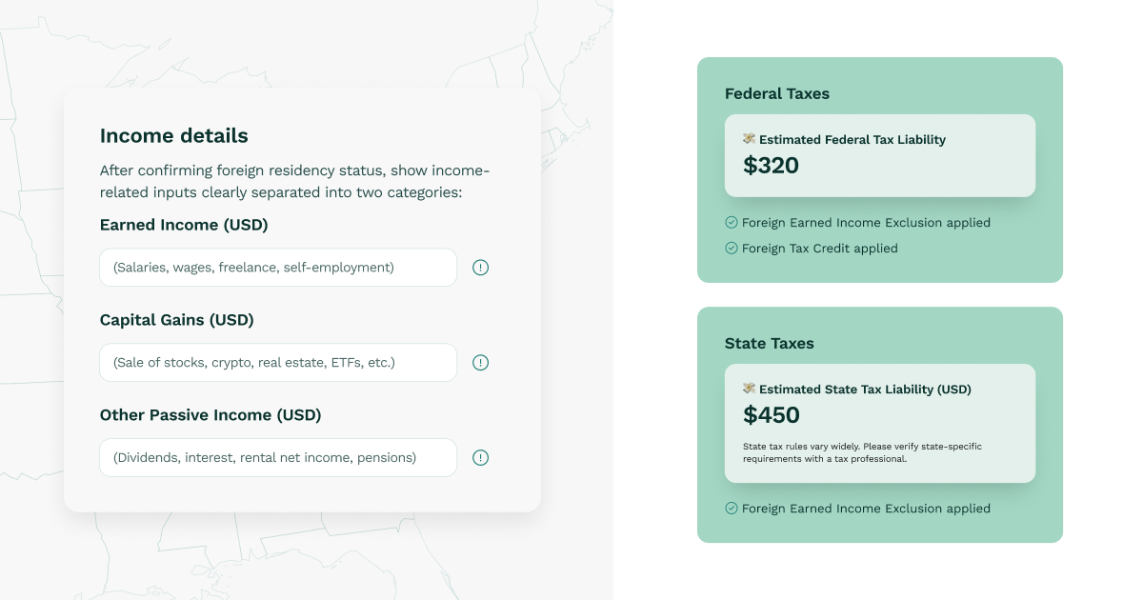Toggle the state-level Foreign Earned Income Exclusion

866,509
